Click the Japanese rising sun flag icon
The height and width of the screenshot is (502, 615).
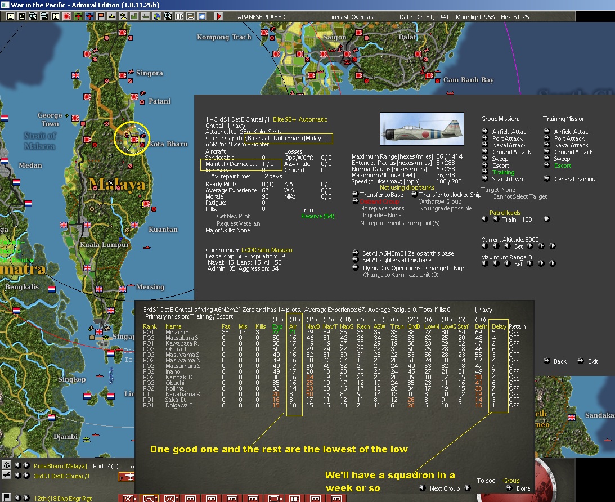pos(67,16)
